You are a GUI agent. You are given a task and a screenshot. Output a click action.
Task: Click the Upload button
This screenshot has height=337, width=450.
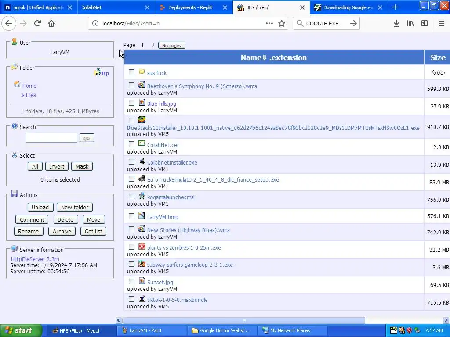pos(40,207)
